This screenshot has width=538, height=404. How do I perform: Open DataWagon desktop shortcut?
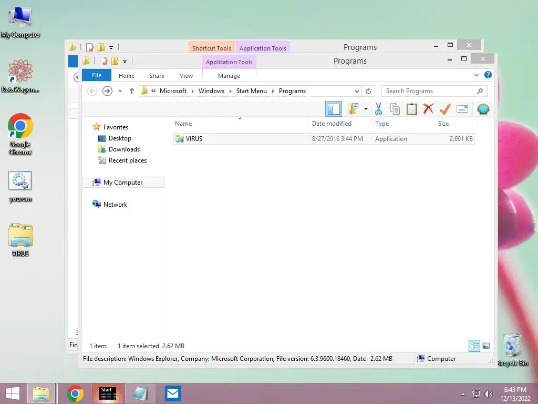tap(20, 76)
